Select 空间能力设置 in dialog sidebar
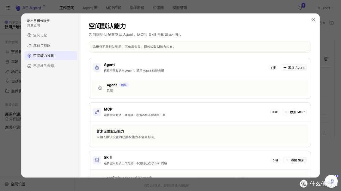Screen dimensions: 341x191 coord(51,56)
